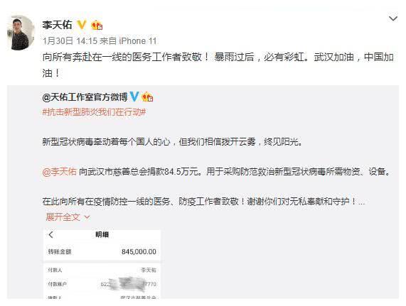Click the 来自 iPhone 11 source link

click(128, 41)
